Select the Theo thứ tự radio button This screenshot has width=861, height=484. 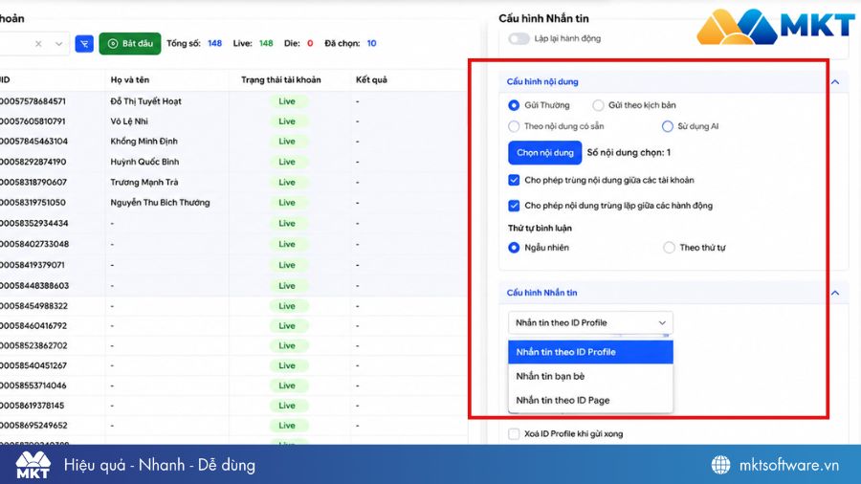click(x=669, y=248)
